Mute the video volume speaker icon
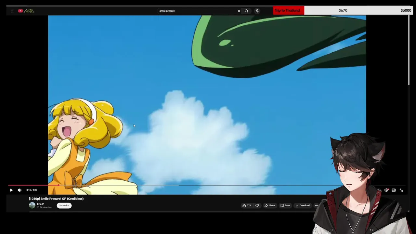The image size is (416, 234). [x=19, y=190]
